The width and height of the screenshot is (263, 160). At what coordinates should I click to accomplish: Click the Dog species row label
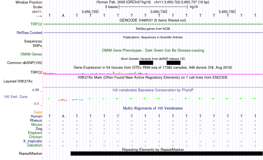[x=39, y=129]
